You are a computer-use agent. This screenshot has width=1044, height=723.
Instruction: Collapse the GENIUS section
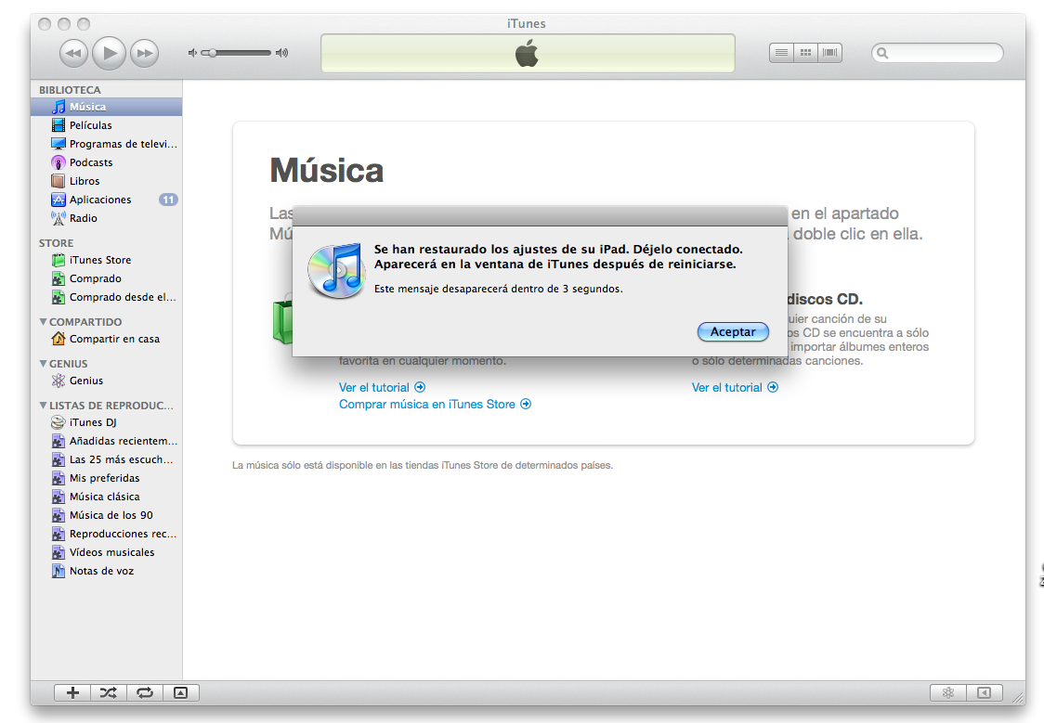coord(44,364)
